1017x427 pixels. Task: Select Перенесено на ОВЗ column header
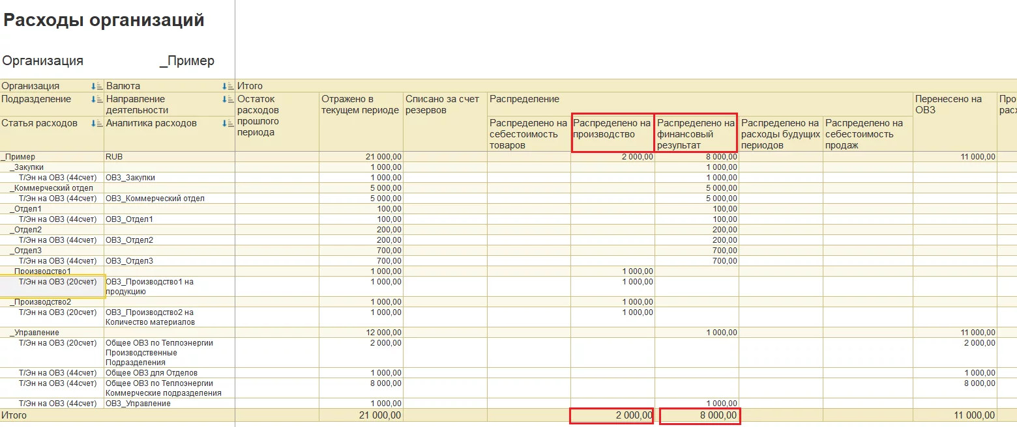click(955, 122)
